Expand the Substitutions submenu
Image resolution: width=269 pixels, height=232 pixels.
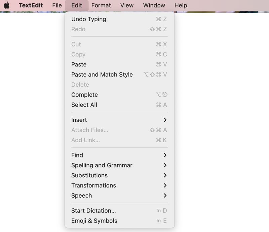coord(89,175)
